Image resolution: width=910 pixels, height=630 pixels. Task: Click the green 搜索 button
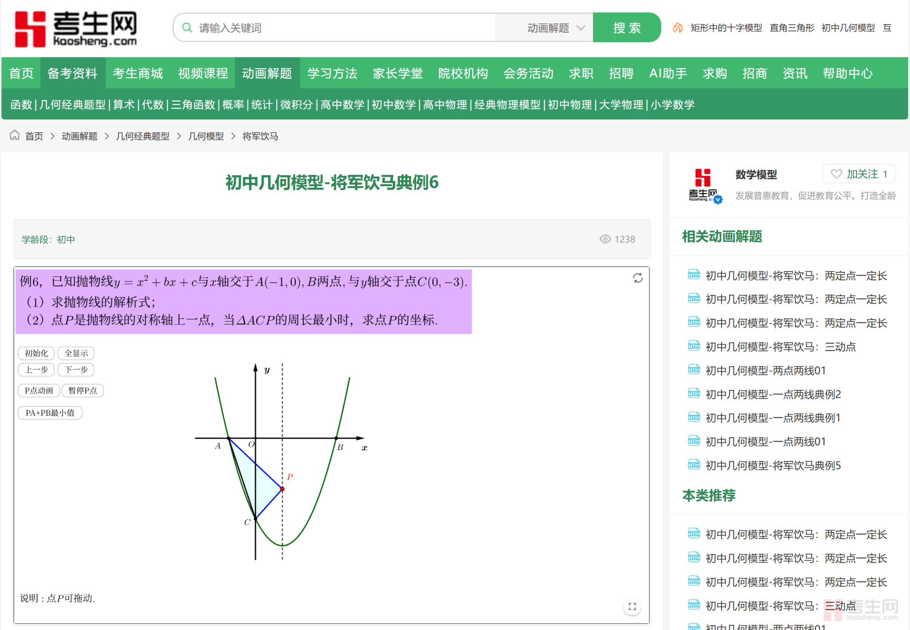point(626,28)
